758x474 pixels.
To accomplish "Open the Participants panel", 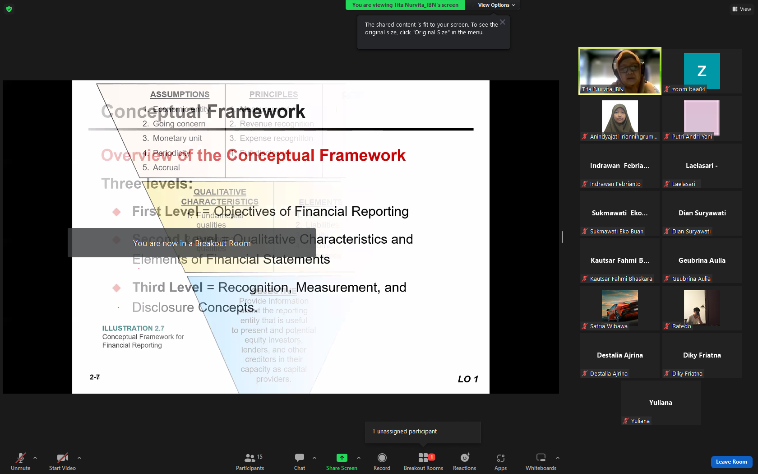I will pos(250,461).
